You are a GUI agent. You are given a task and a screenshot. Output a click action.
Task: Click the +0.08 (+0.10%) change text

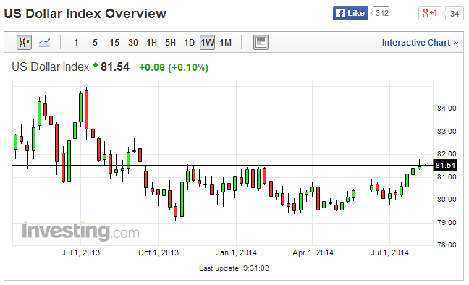point(174,67)
